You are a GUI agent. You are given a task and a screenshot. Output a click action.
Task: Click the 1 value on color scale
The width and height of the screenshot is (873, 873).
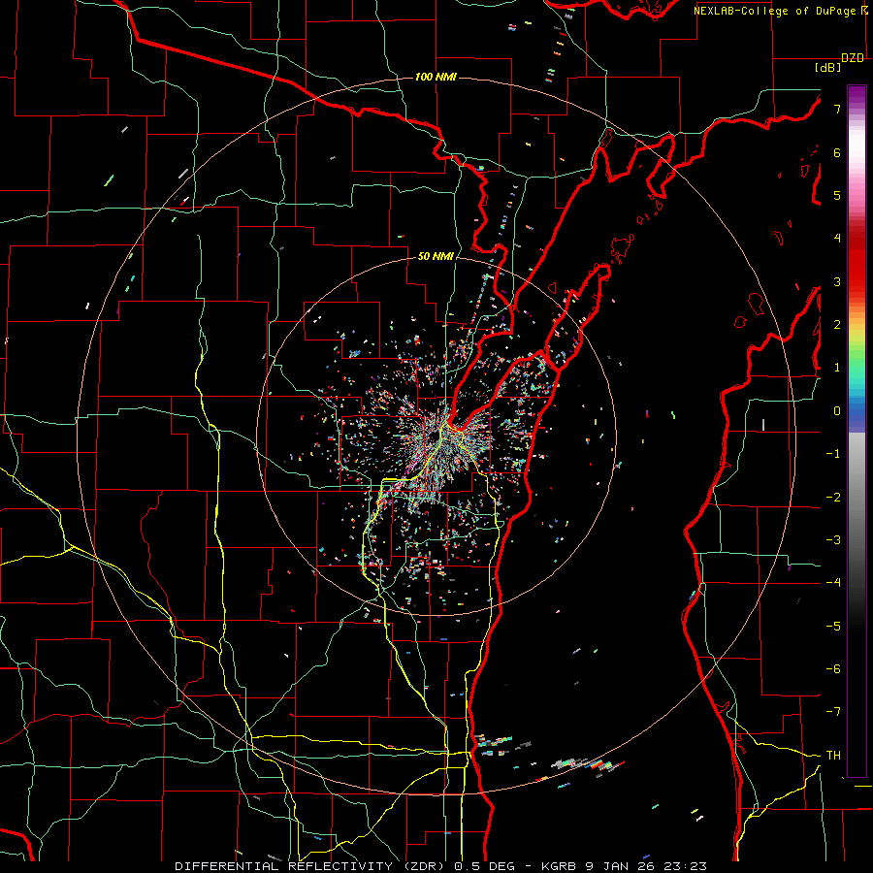(x=837, y=368)
